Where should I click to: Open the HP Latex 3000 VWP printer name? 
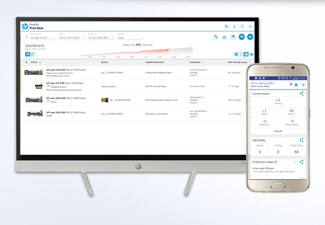pos(66,98)
